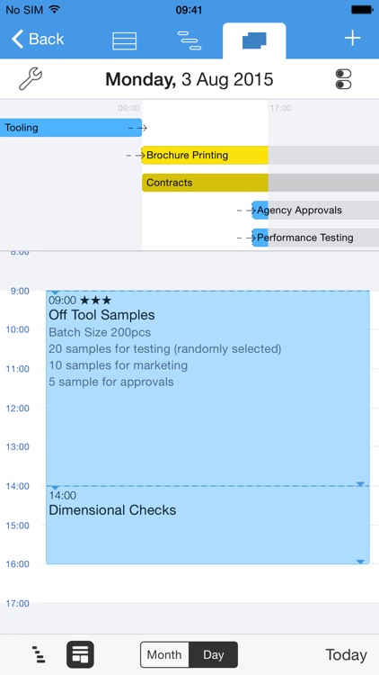Viewport: 379px width, 675px height.
Task: Open the toggle switches options icon
Action: pos(343,79)
